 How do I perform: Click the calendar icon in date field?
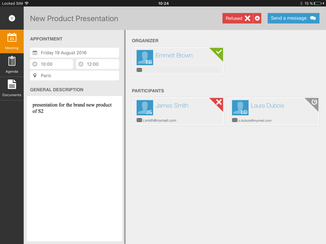(35, 53)
